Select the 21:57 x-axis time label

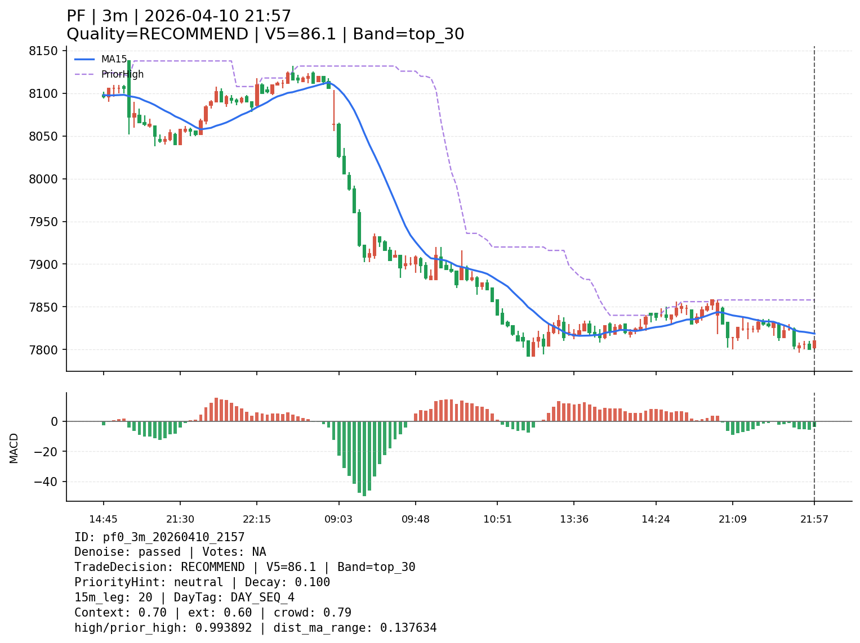[814, 519]
